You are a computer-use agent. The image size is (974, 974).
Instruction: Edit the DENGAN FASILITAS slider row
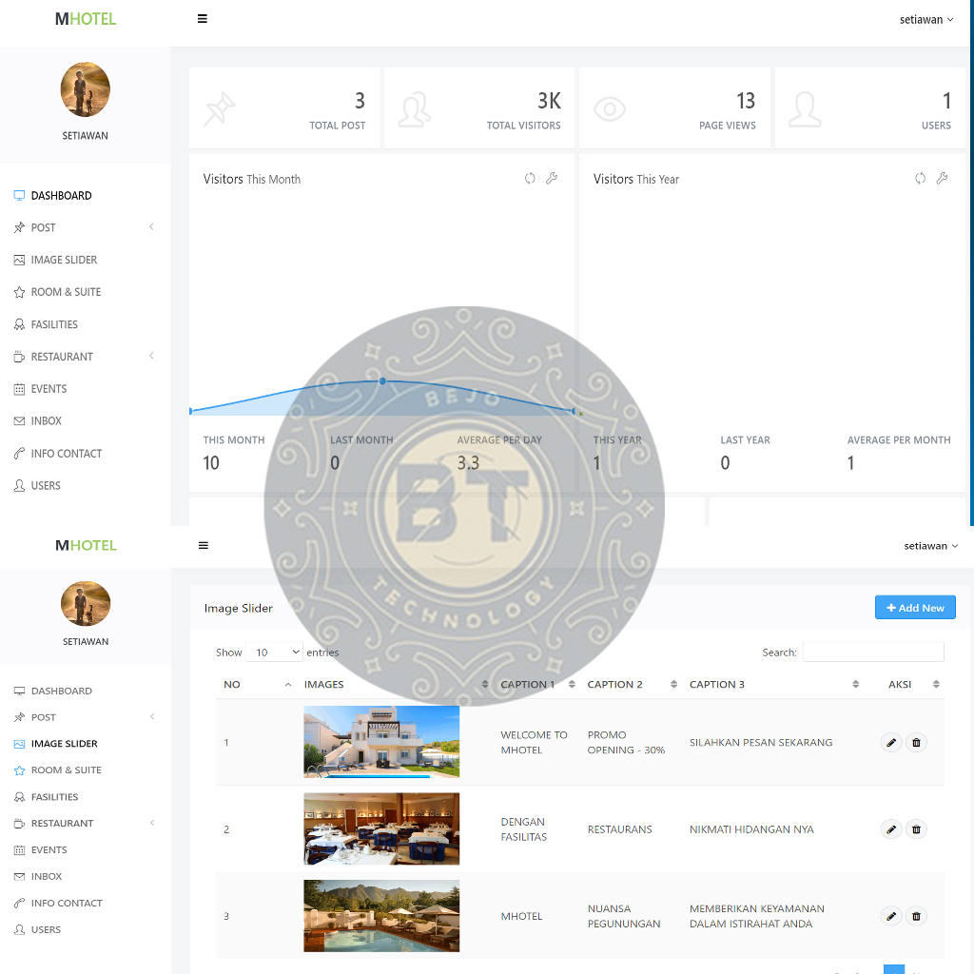pos(891,829)
